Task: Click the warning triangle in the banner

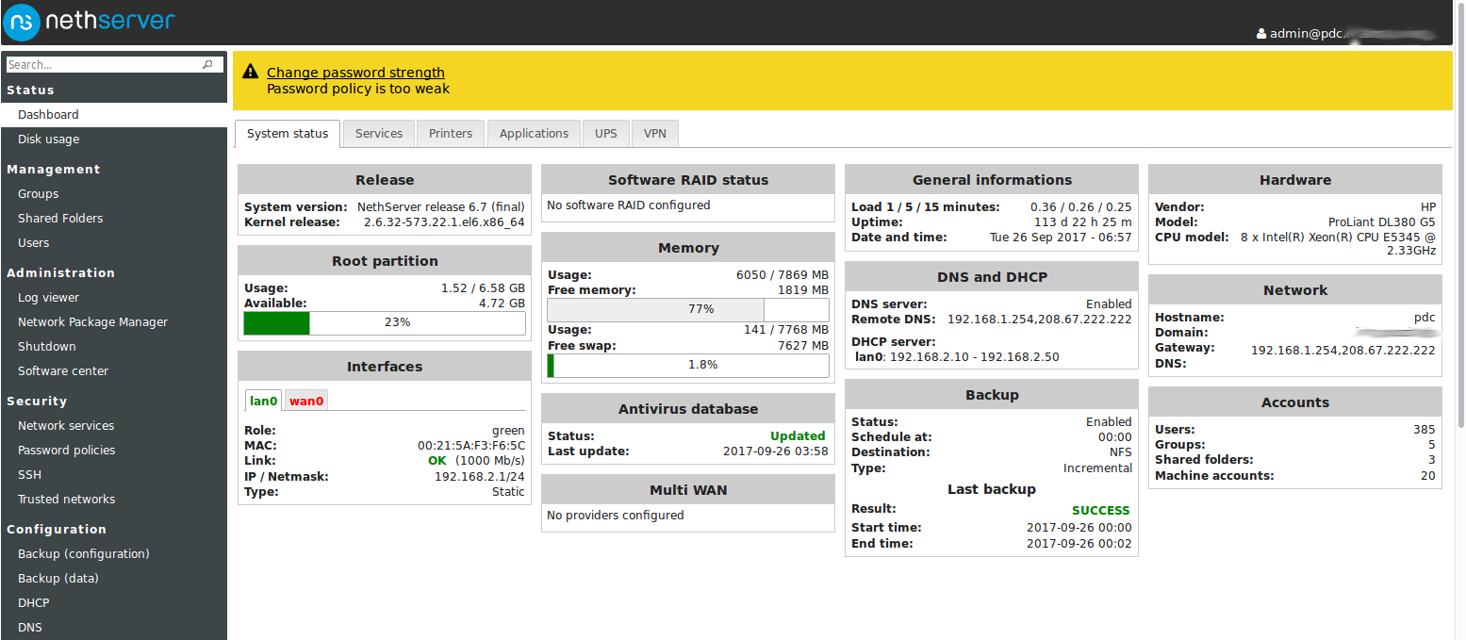Action: pyautogui.click(x=251, y=71)
